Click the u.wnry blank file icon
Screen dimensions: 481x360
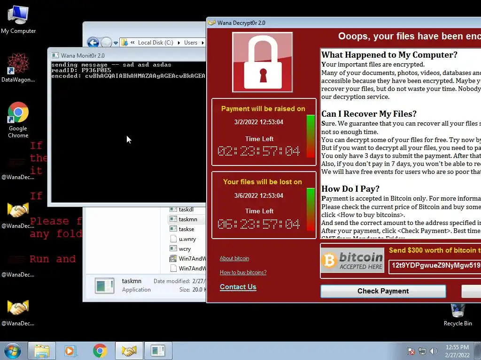point(173,239)
